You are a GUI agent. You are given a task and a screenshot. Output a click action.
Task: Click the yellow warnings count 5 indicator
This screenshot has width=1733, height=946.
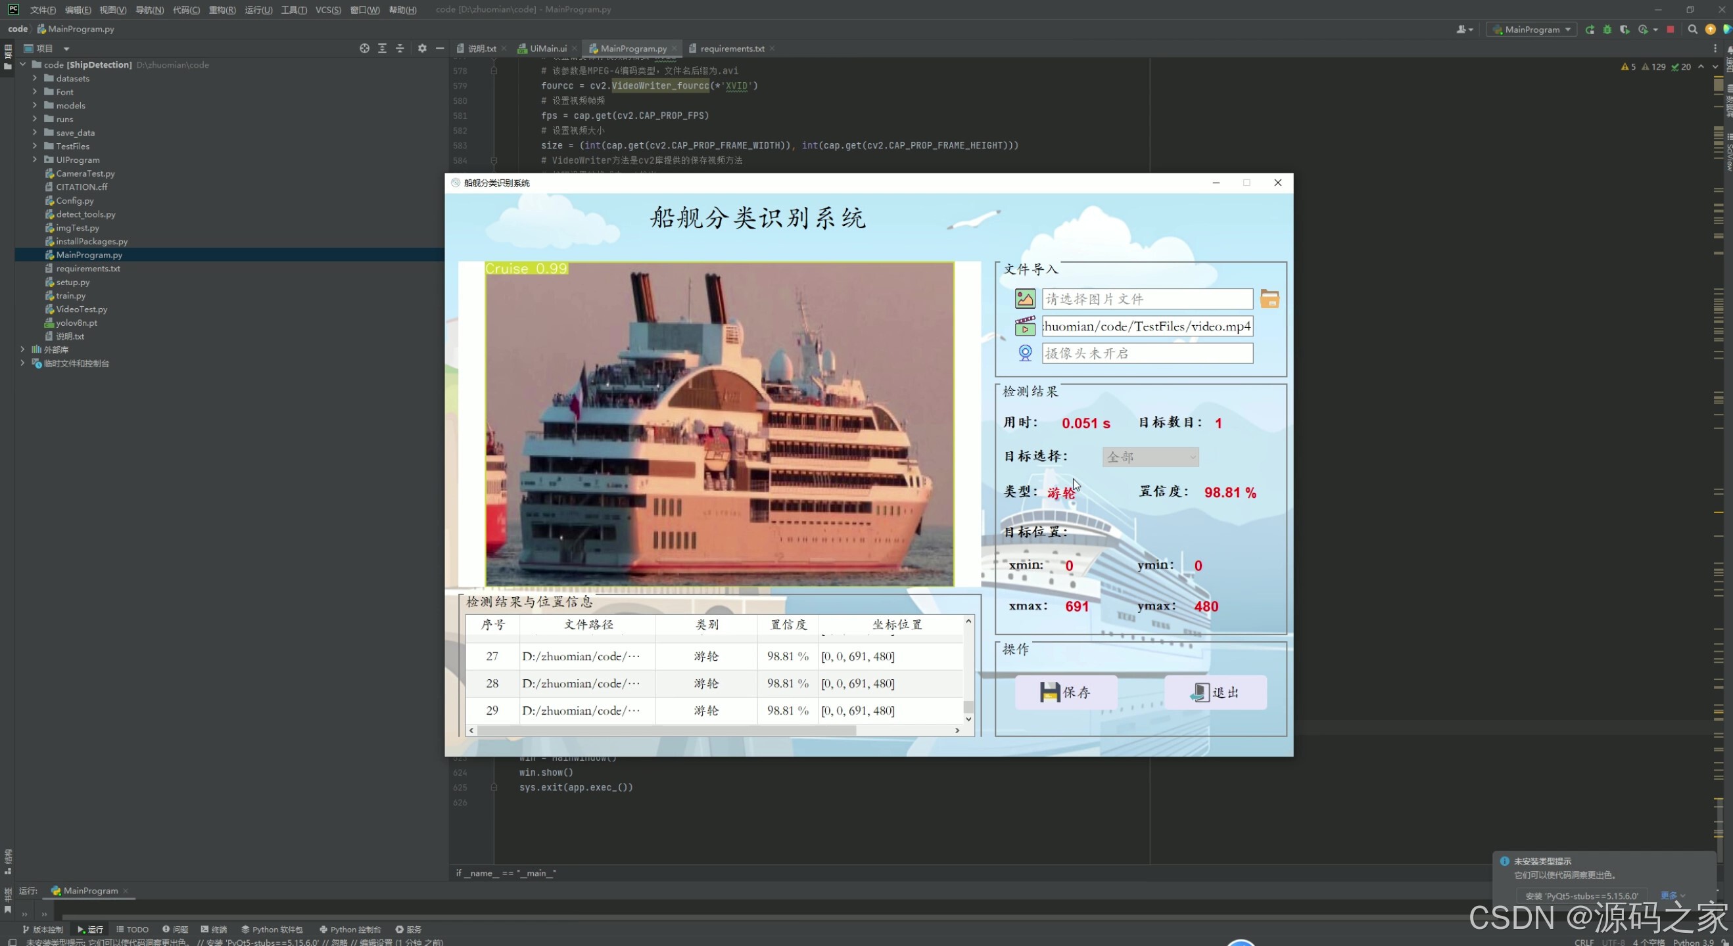[1628, 66]
